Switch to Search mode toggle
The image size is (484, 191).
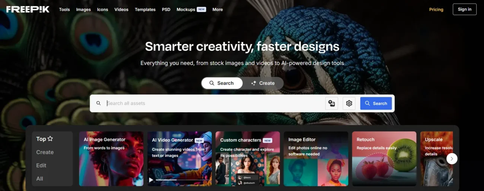tap(222, 83)
